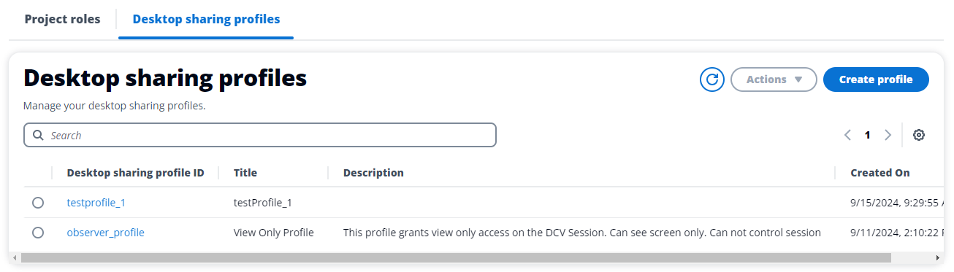The height and width of the screenshot is (272, 954).
Task: Sort by Desktop sharing profile ID column
Action: [x=135, y=173]
